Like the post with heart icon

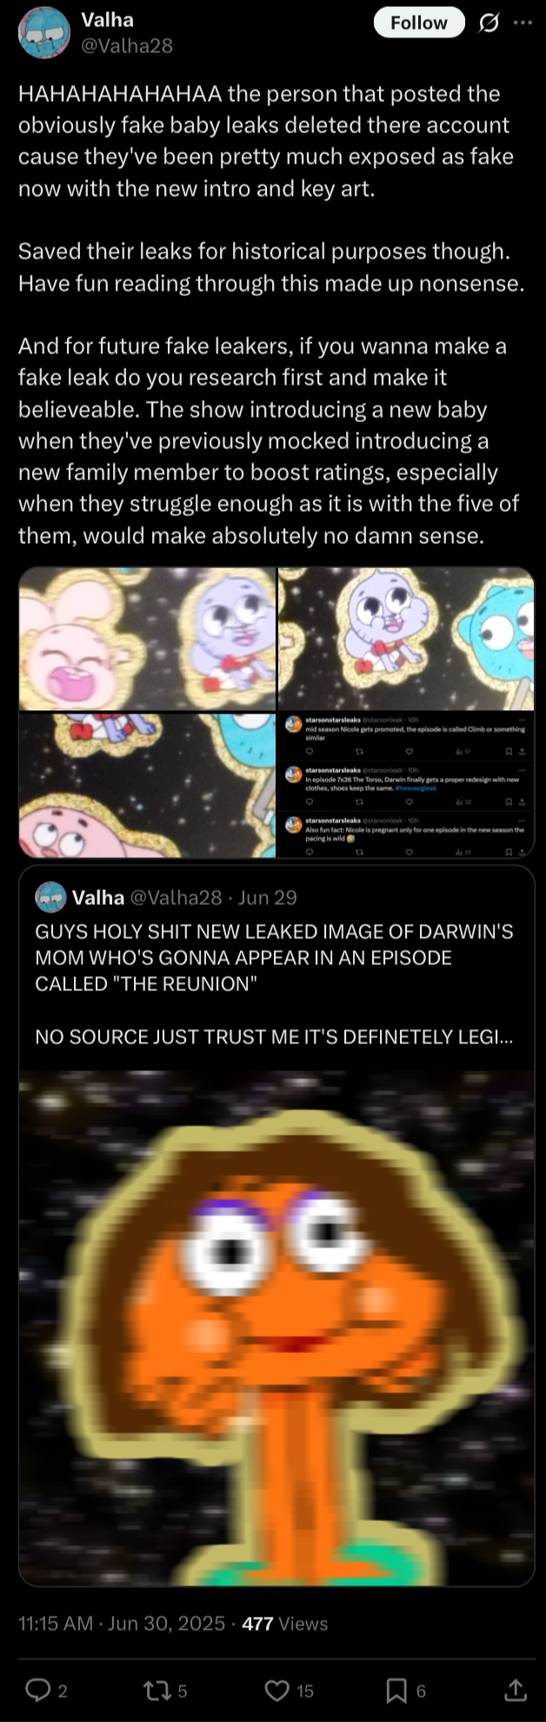tap(276, 1690)
